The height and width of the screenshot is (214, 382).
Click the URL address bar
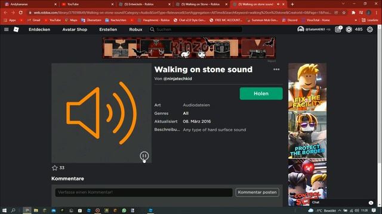tap(182, 12)
